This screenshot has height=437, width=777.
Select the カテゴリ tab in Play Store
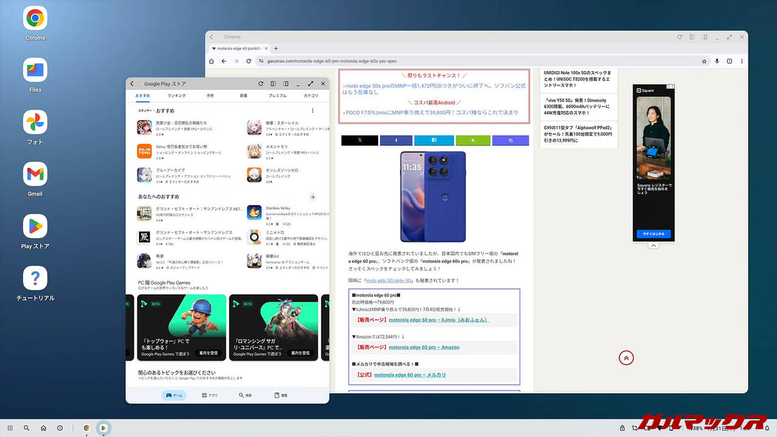pyautogui.click(x=311, y=96)
